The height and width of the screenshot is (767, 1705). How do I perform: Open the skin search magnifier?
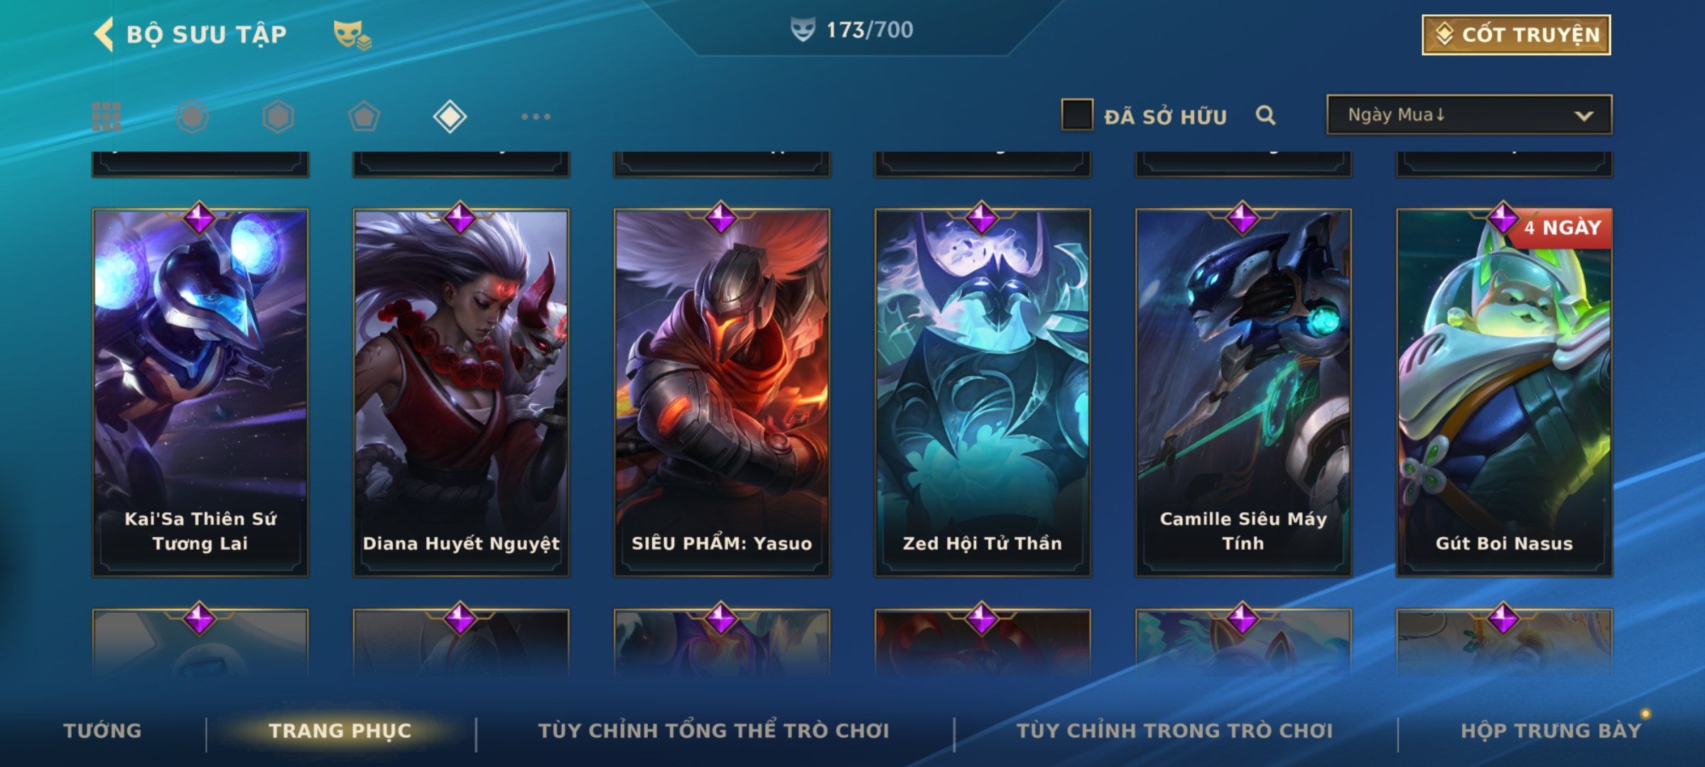click(x=1265, y=115)
